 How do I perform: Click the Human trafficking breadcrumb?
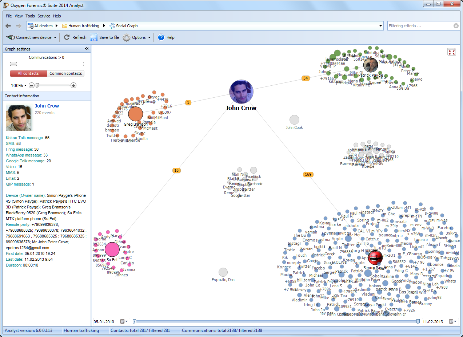(83, 26)
